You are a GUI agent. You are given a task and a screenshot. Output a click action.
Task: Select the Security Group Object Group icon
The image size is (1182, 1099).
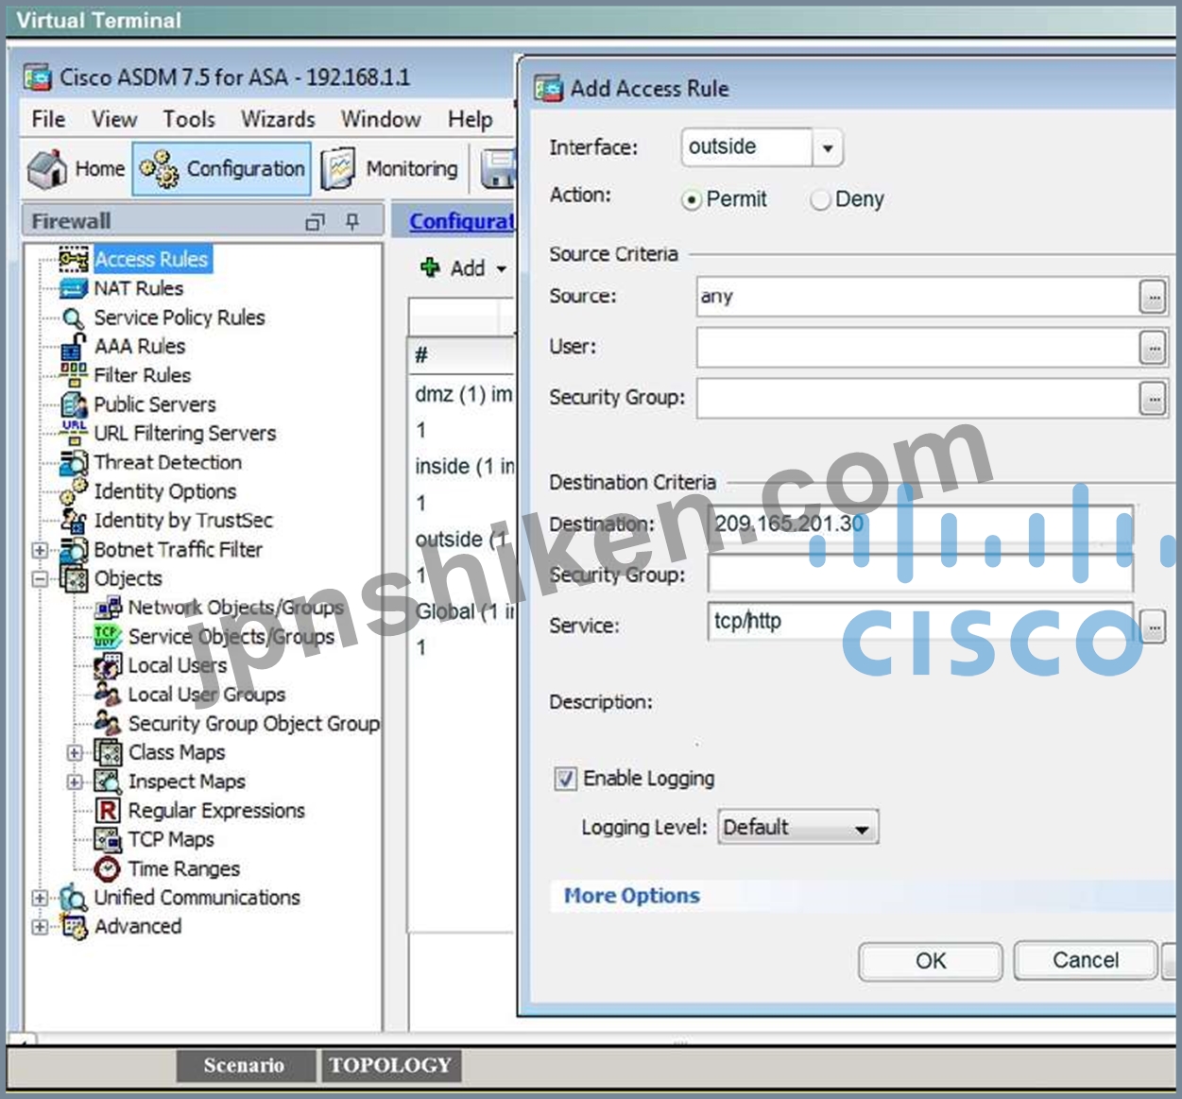(x=109, y=724)
